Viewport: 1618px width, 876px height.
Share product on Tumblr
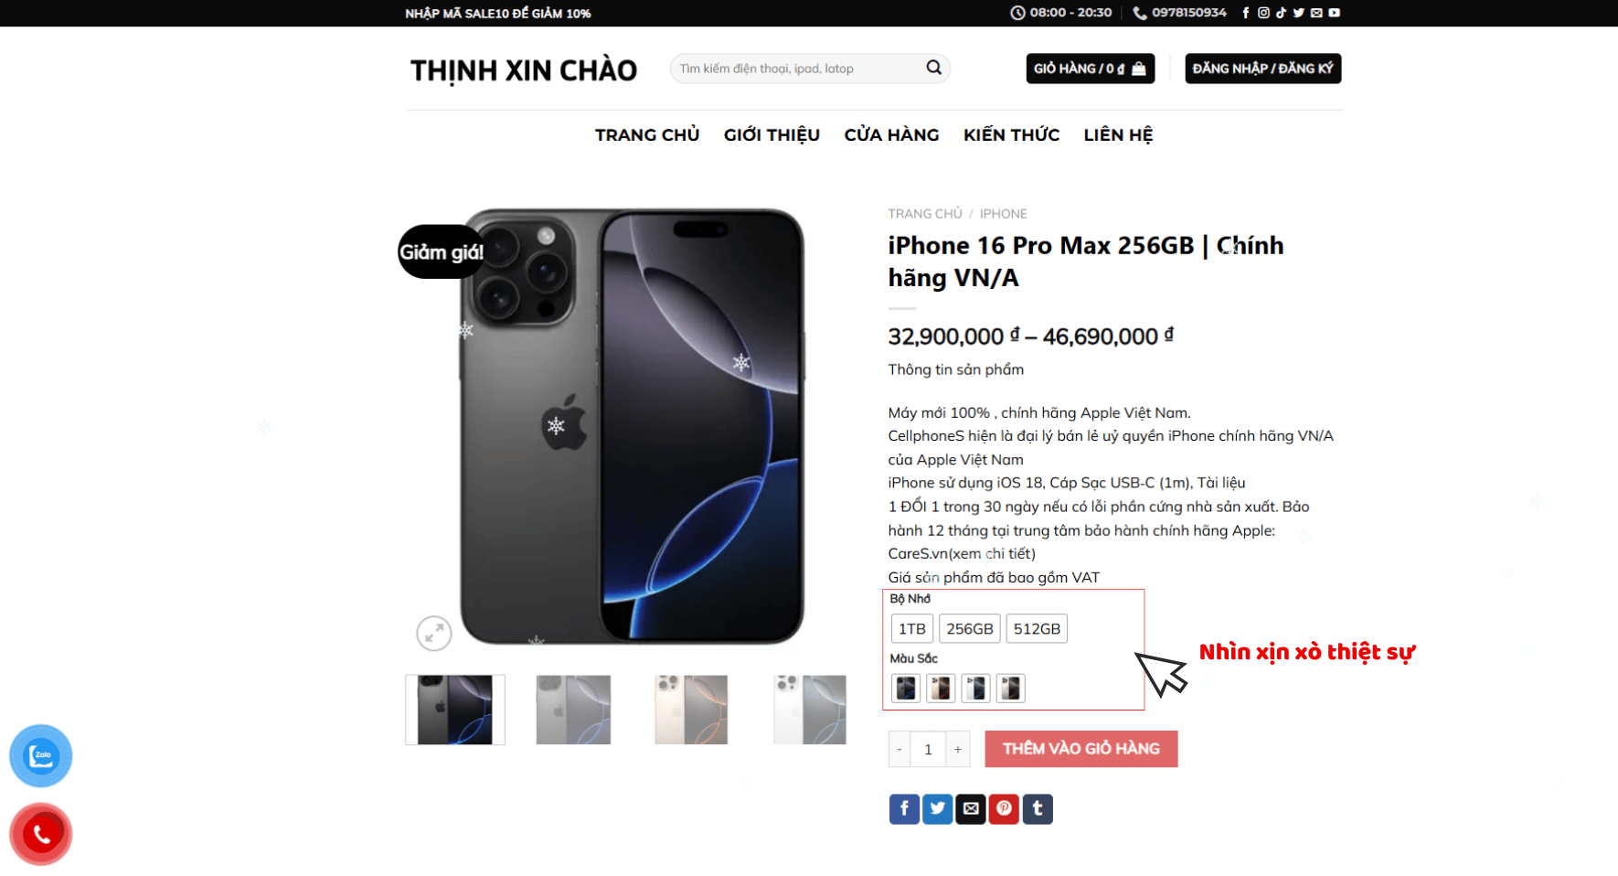click(1038, 808)
